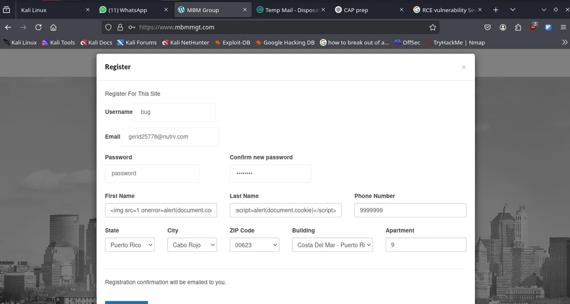Reload the current page
Viewport: 570px width, 304px height.
tap(39, 27)
